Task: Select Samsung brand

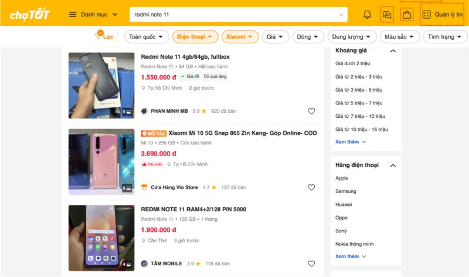Action: tap(346, 191)
